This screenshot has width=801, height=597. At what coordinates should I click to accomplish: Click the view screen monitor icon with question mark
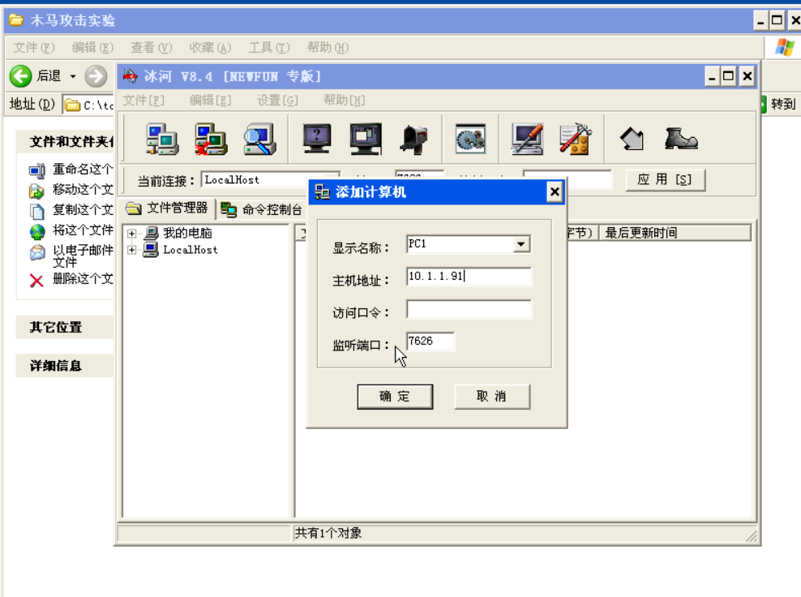(x=317, y=139)
